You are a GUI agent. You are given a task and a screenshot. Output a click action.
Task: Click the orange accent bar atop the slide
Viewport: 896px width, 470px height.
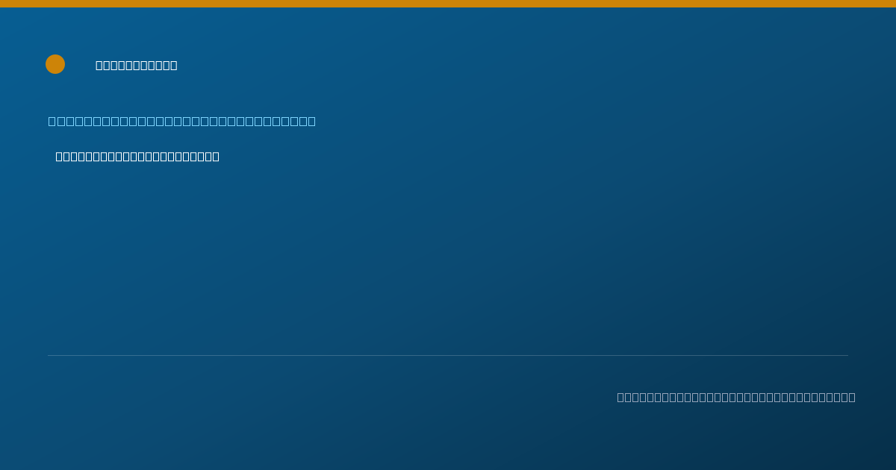[448, 4]
